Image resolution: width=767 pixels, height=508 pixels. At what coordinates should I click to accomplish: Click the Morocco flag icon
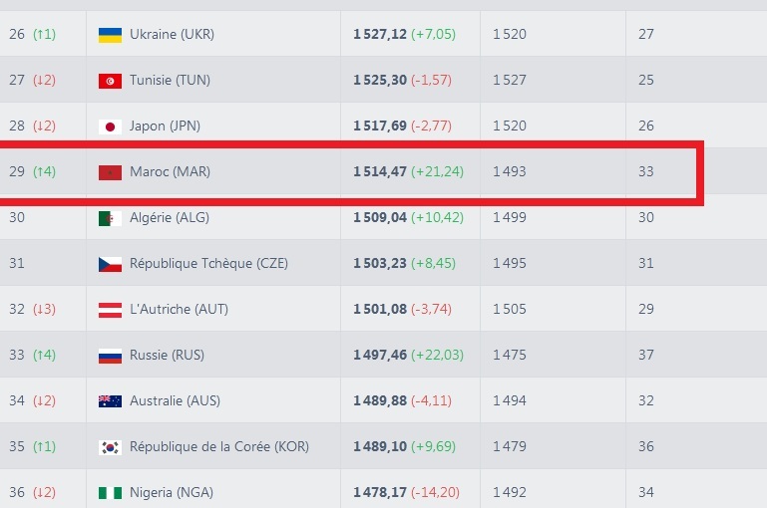click(x=110, y=172)
